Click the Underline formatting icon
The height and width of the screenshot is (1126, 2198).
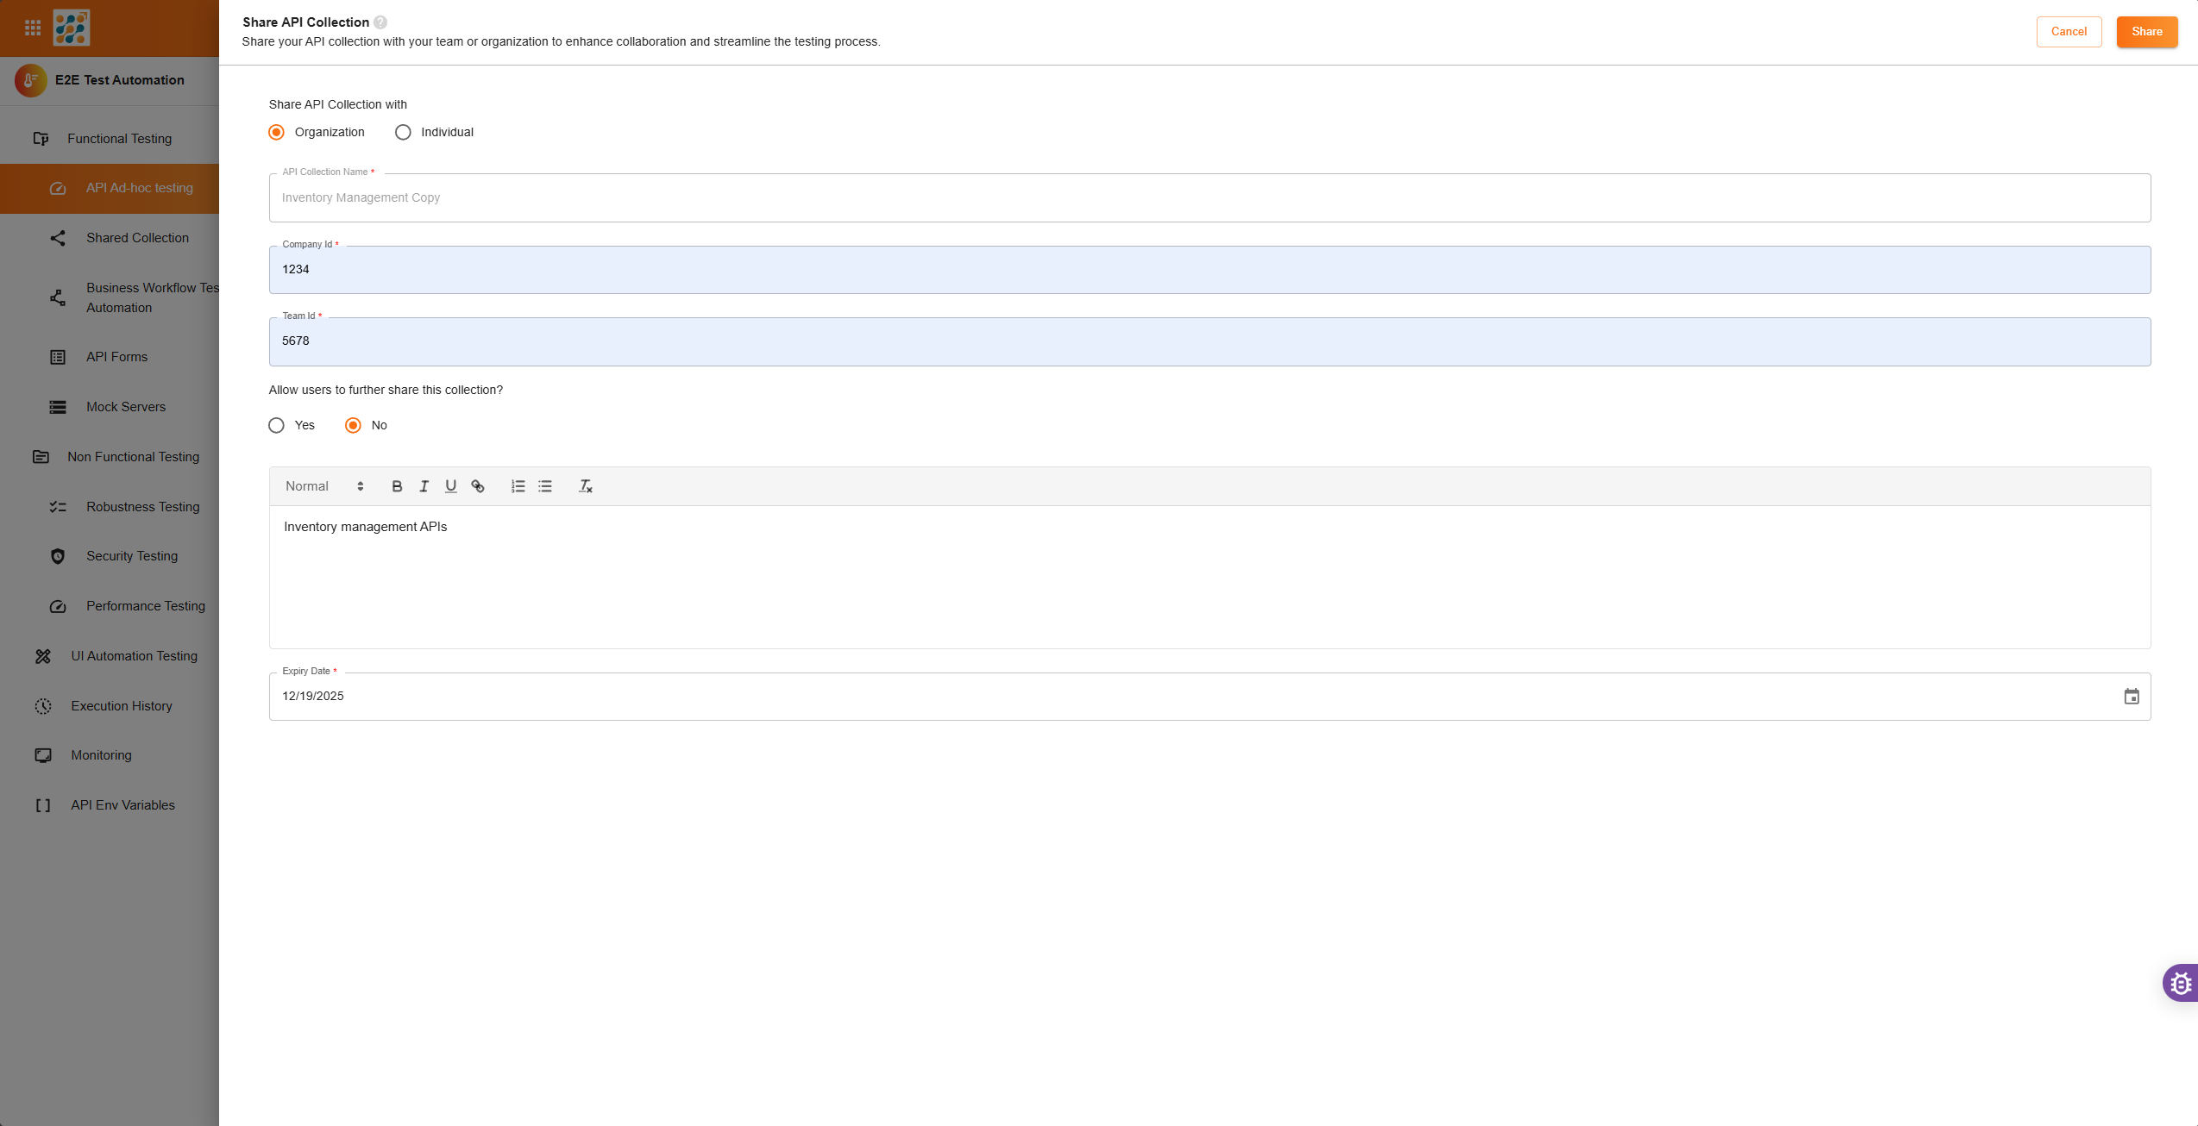coord(450,486)
